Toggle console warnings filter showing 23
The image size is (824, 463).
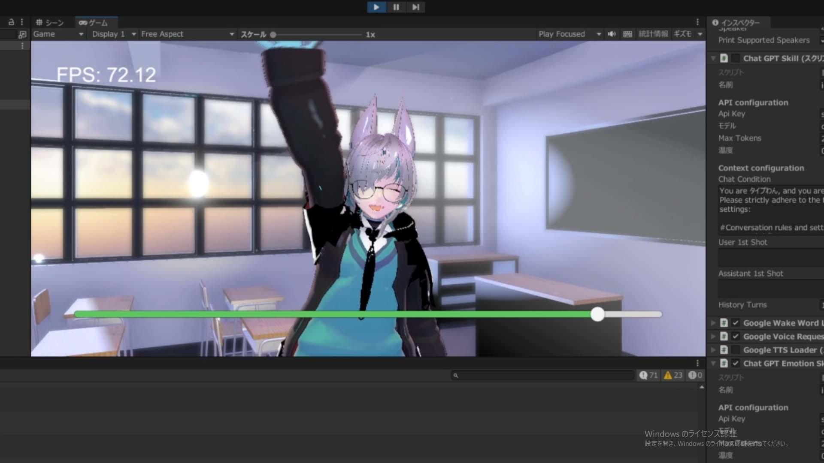click(x=673, y=375)
